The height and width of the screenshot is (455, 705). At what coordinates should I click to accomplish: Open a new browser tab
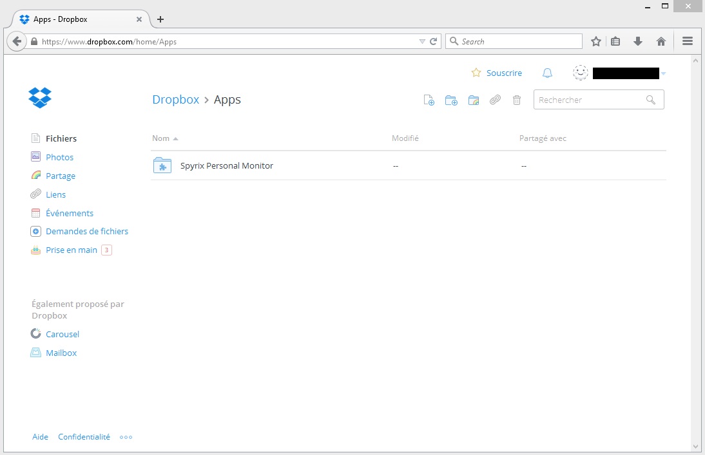(160, 19)
